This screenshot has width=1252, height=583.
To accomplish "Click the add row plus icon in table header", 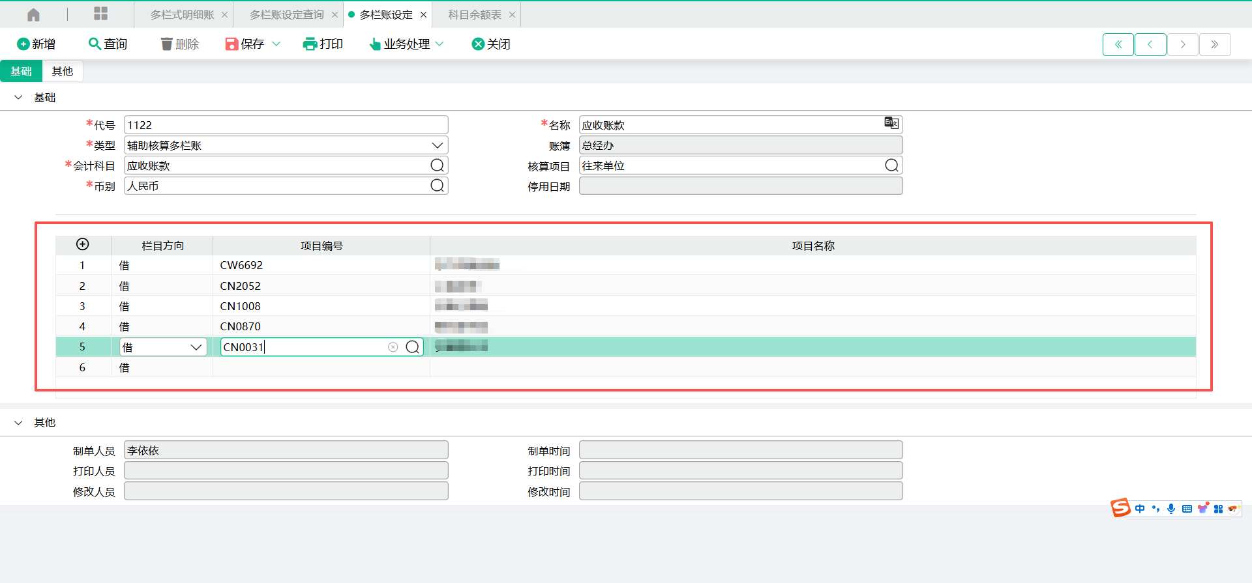I will (x=83, y=244).
